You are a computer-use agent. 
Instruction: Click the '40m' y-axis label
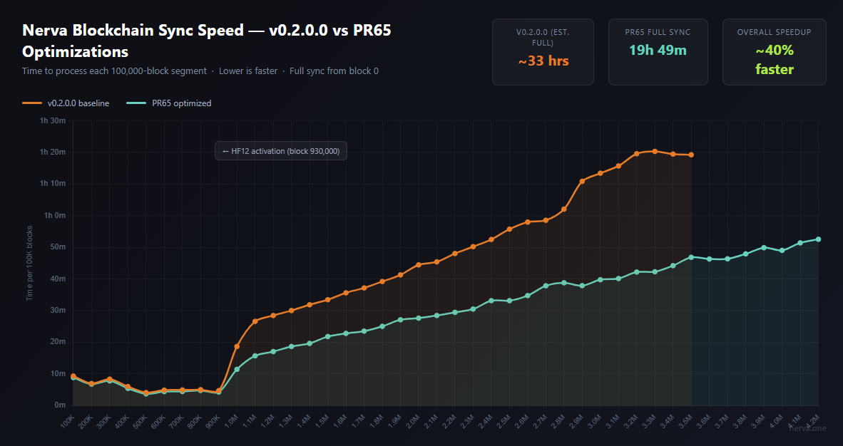tap(58, 279)
